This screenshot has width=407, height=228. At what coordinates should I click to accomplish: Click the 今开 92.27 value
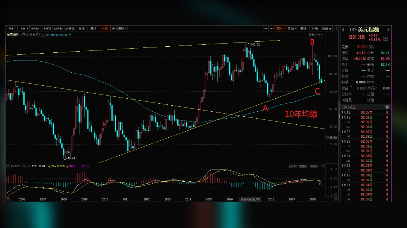[385, 53]
